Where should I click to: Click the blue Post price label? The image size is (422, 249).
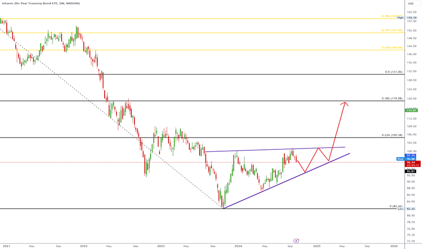[x=400, y=159]
